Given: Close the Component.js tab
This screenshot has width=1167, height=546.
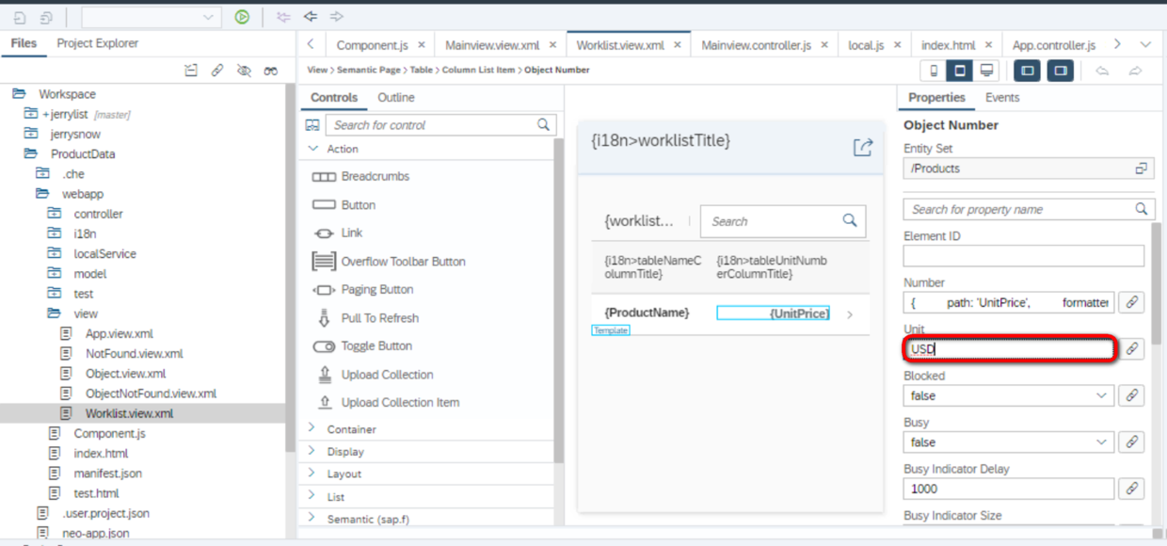Looking at the screenshot, I should pos(421,44).
